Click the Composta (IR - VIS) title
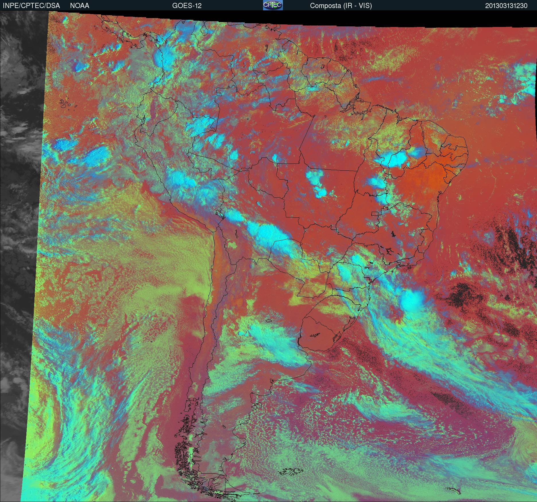This screenshot has width=537, height=502. point(341,6)
